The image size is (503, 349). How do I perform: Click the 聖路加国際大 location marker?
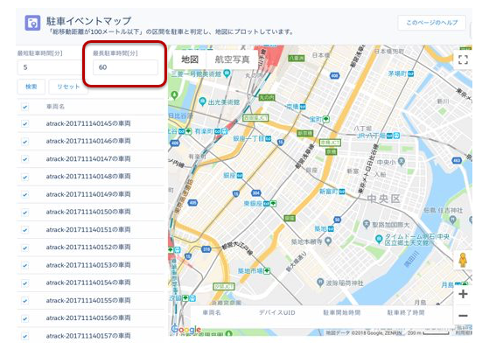pos(367,224)
